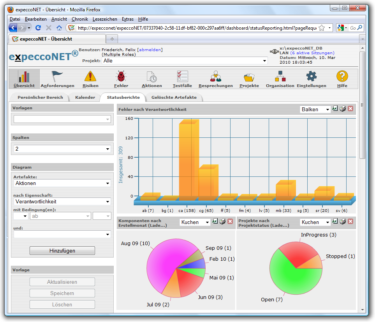Expand the Balken chart type dropdown
The height and width of the screenshot is (322, 375).
(x=315, y=109)
